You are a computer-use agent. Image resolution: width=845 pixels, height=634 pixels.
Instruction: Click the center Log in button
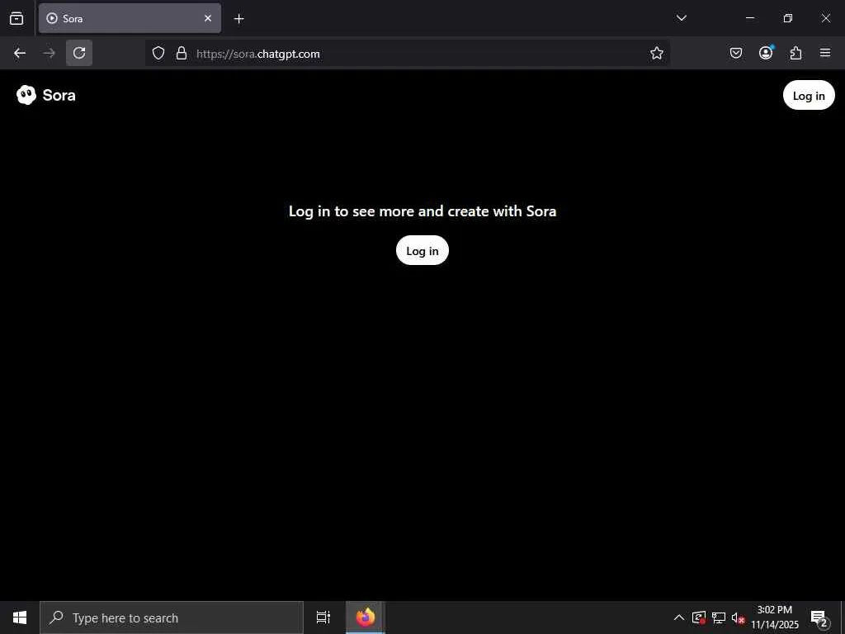click(422, 251)
